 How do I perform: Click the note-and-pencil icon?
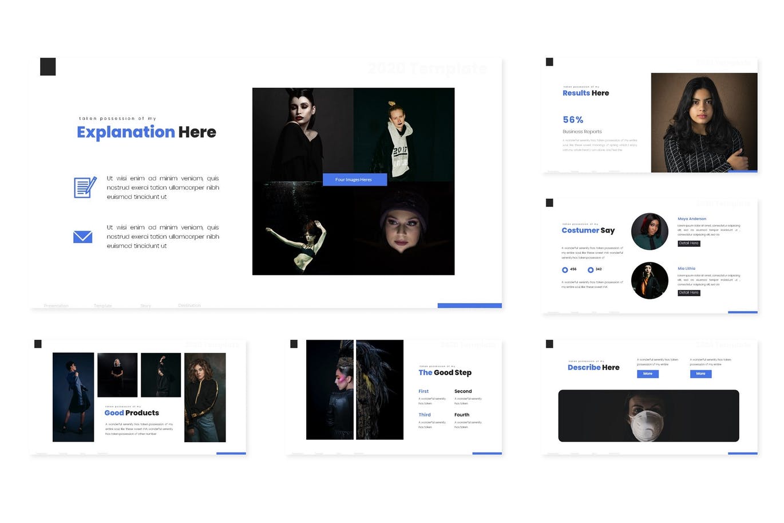[85, 187]
